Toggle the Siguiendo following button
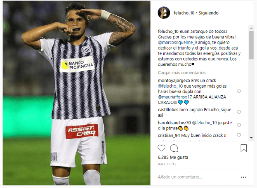257x188 pixels. [209, 13]
